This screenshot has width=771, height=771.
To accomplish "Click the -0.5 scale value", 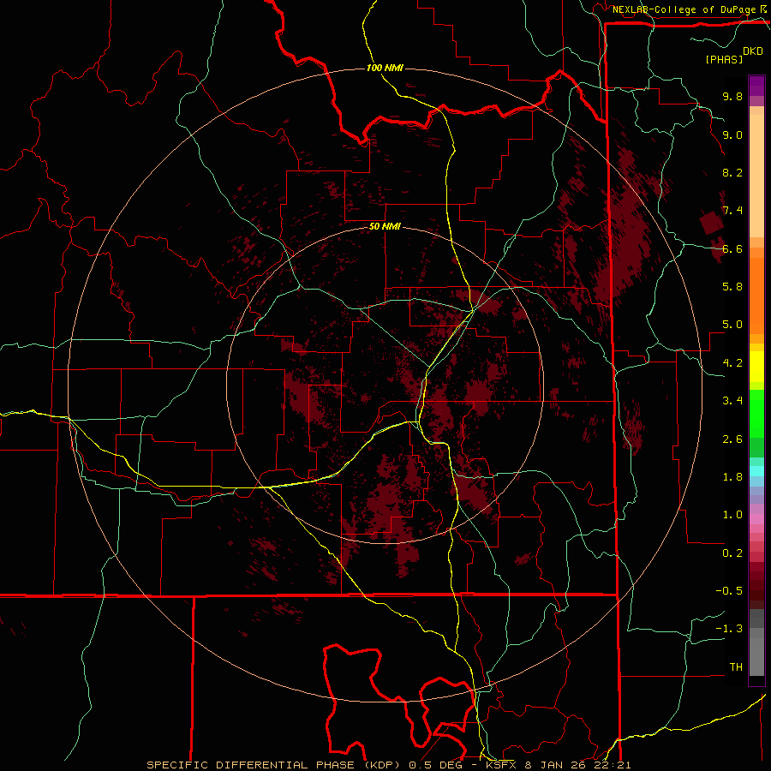I will 729,591.
